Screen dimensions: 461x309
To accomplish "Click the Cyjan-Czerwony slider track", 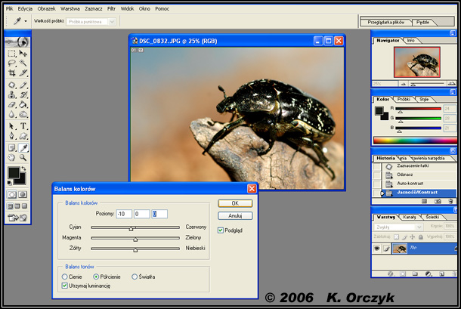I will [x=135, y=226].
